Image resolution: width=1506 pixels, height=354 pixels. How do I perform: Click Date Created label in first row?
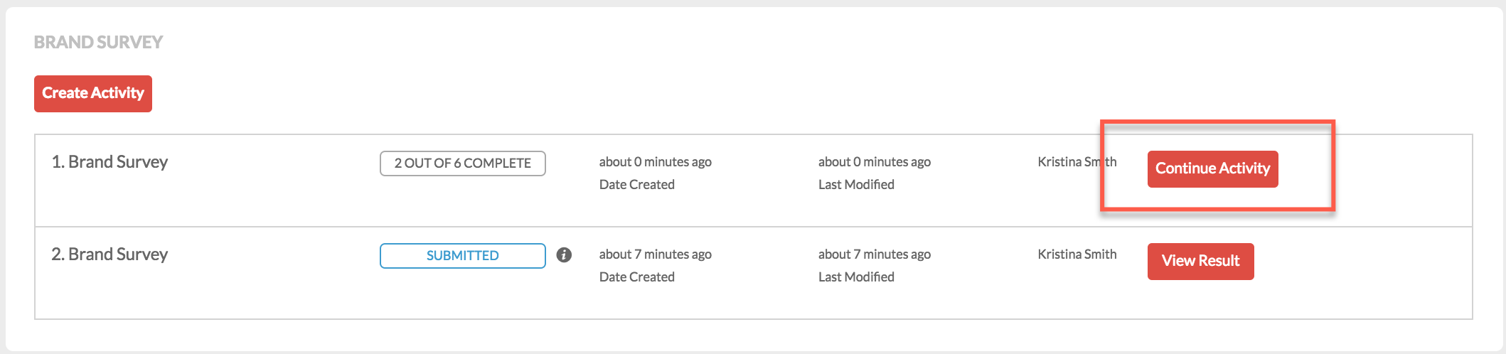[x=636, y=185]
